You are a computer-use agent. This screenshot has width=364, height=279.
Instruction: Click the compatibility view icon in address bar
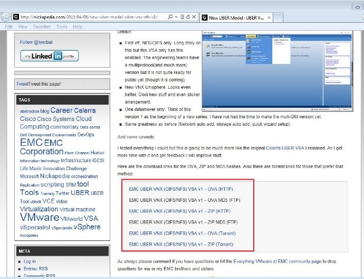(x=182, y=17)
